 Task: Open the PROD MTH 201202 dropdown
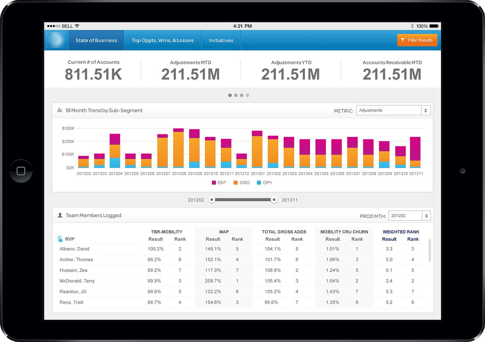tap(409, 216)
